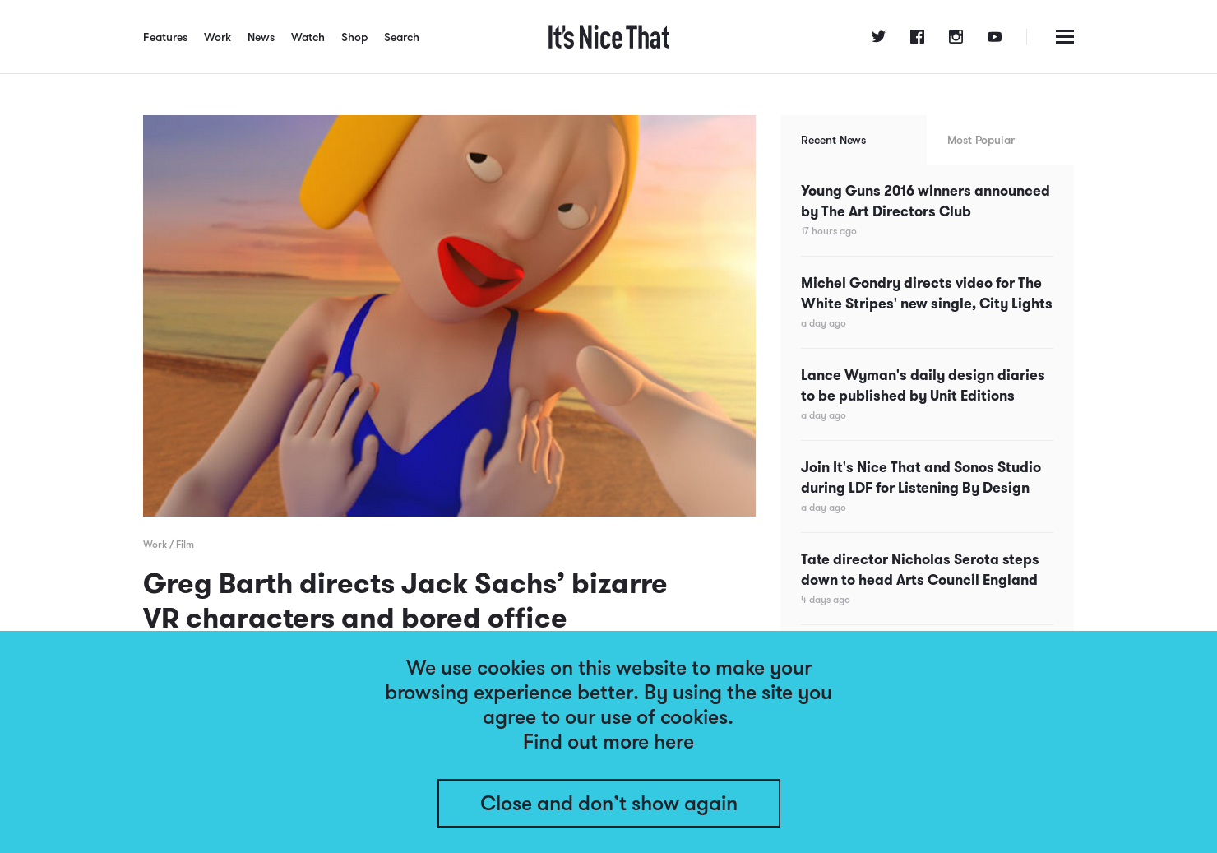Open Lance Wyman's design diaries article

(x=923, y=385)
